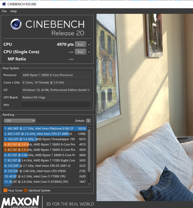Click the Processor field AMD Ryzen 7 3800X
Viewport: 193px width, 208px height.
pyautogui.click(x=56, y=75)
